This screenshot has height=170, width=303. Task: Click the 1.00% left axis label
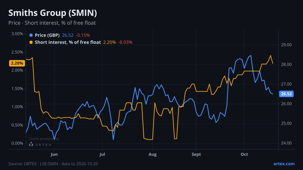(x=17, y=107)
